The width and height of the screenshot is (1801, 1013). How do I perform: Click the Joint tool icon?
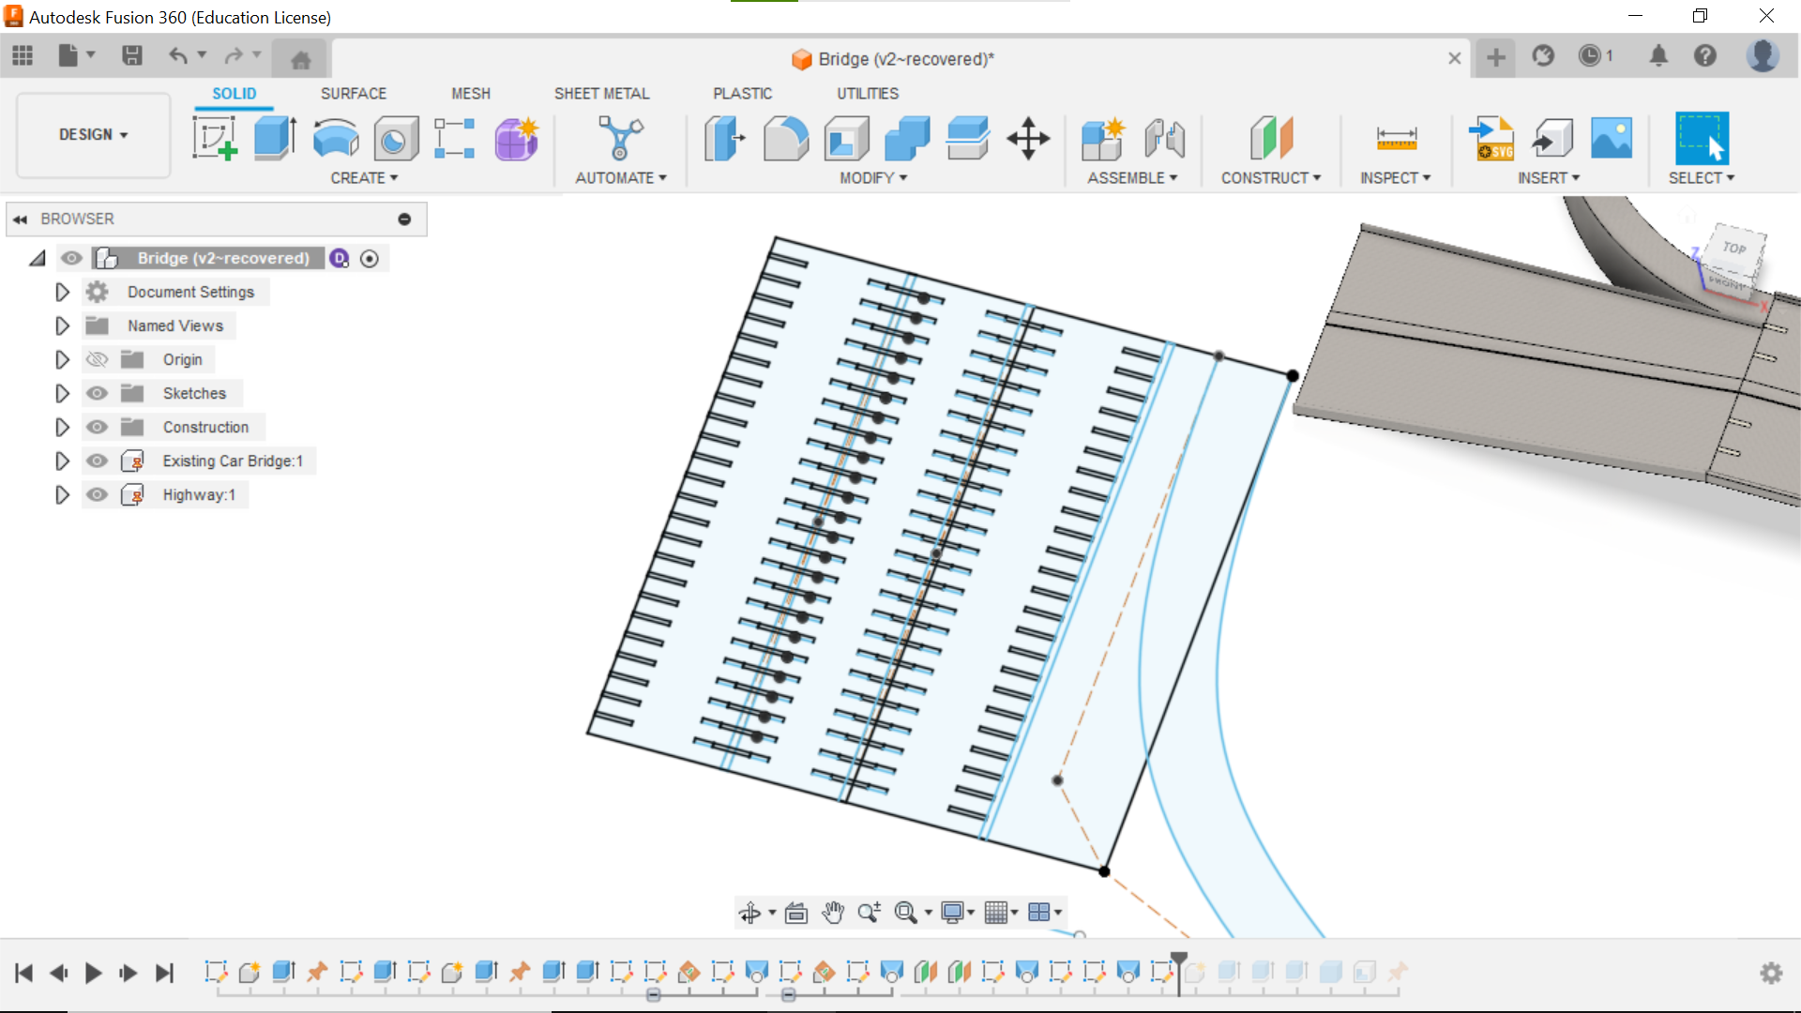coord(1165,139)
